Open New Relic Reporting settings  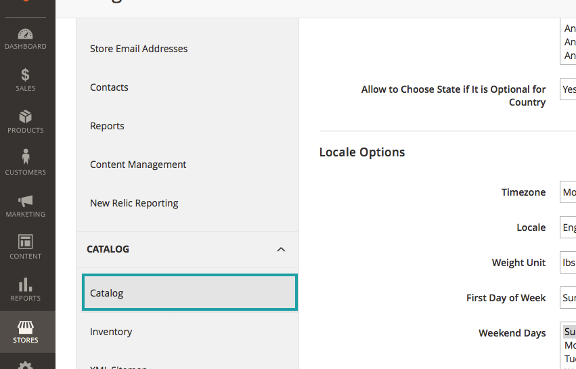(x=134, y=203)
